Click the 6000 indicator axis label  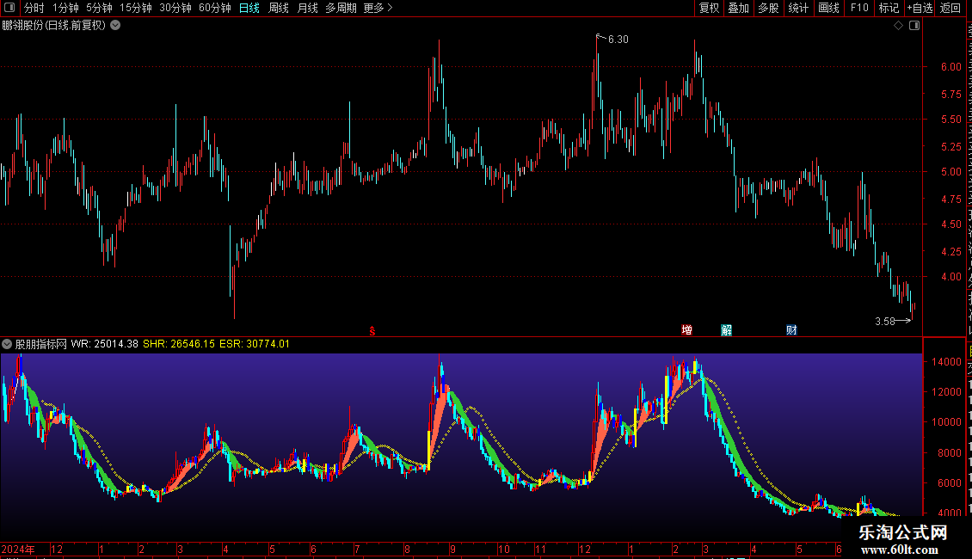950,482
